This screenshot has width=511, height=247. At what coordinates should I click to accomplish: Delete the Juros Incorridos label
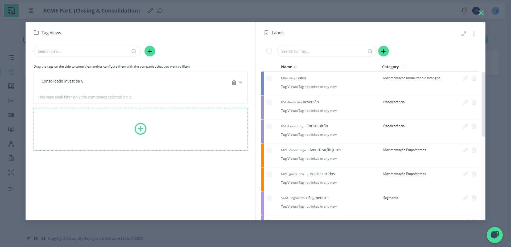474,174
